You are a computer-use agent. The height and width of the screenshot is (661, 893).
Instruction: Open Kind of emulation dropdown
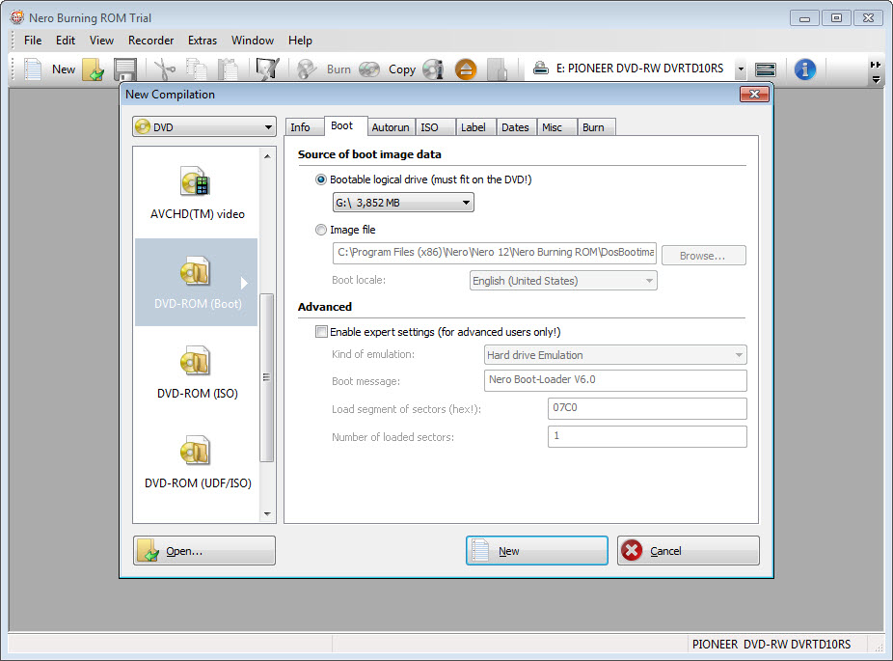[615, 354]
